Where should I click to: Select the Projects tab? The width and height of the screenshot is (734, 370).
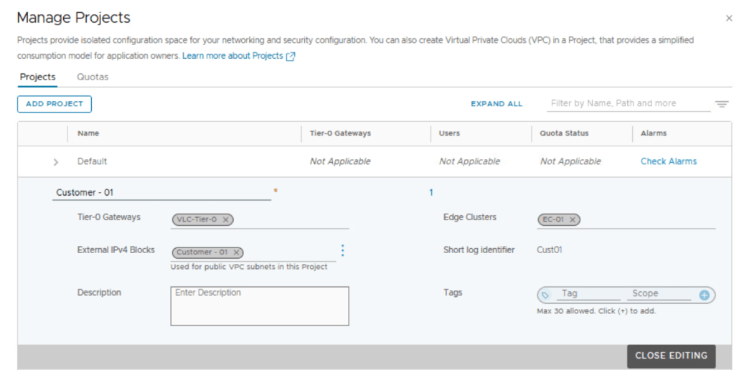point(37,77)
